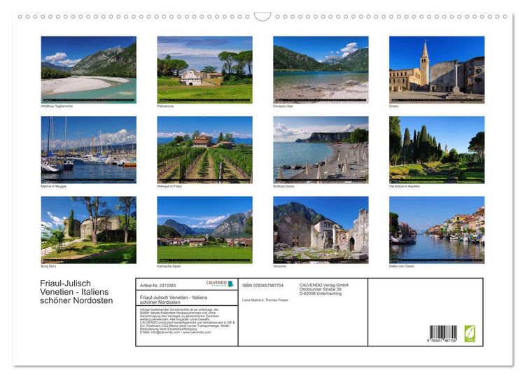Click the caption "Palmanova"
This screenshot has height=378, width=525.
(x=165, y=106)
